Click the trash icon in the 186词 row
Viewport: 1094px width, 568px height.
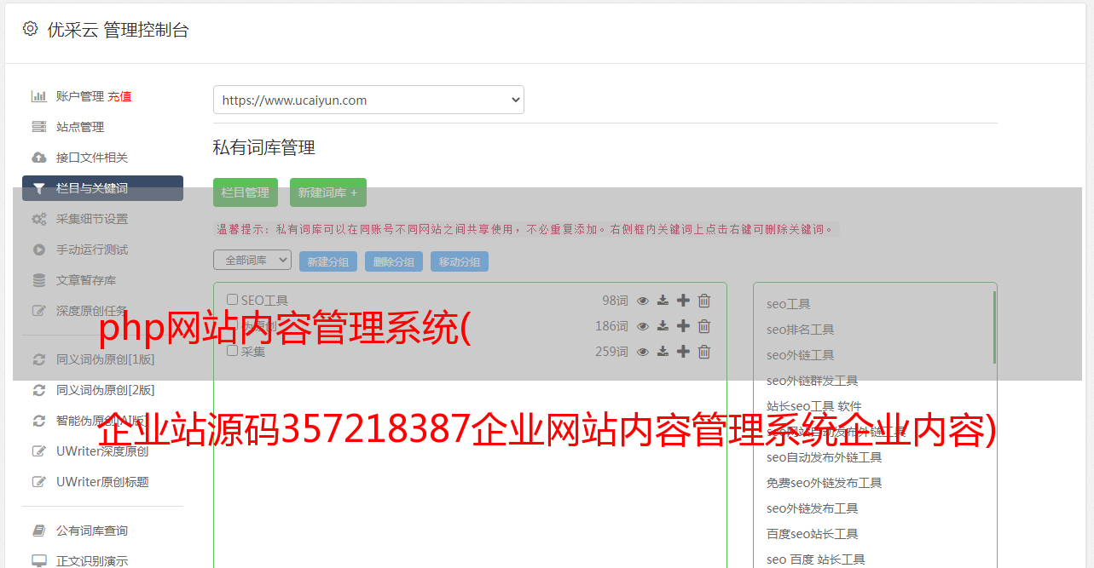pos(704,326)
